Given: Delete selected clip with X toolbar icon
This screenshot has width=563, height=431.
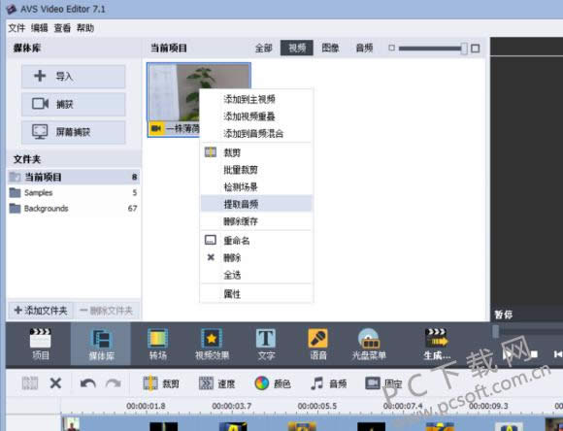Looking at the screenshot, I should click(55, 383).
